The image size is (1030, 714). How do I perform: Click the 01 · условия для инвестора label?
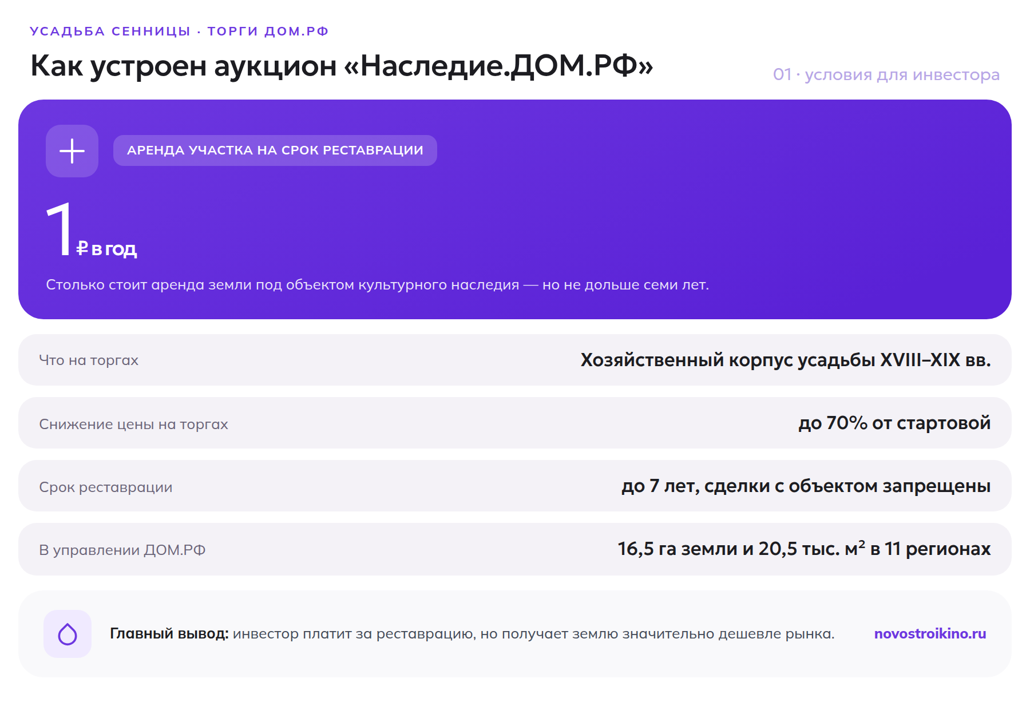coord(886,74)
